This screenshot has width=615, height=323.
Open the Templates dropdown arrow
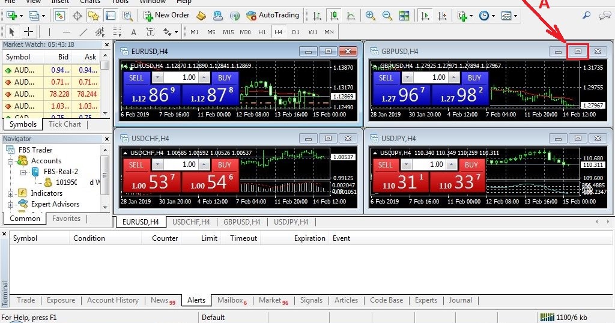[515, 16]
